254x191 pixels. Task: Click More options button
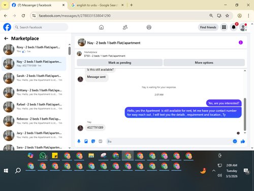[204, 63]
